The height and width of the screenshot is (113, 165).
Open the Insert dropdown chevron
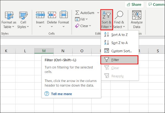click(x=40, y=27)
